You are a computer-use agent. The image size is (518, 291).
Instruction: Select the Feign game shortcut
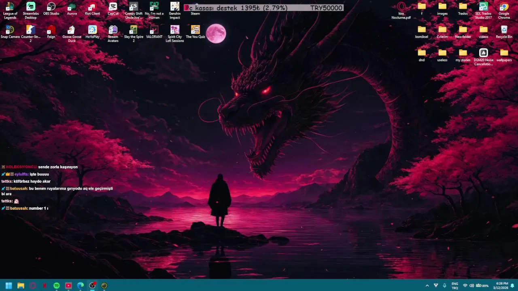tap(51, 32)
